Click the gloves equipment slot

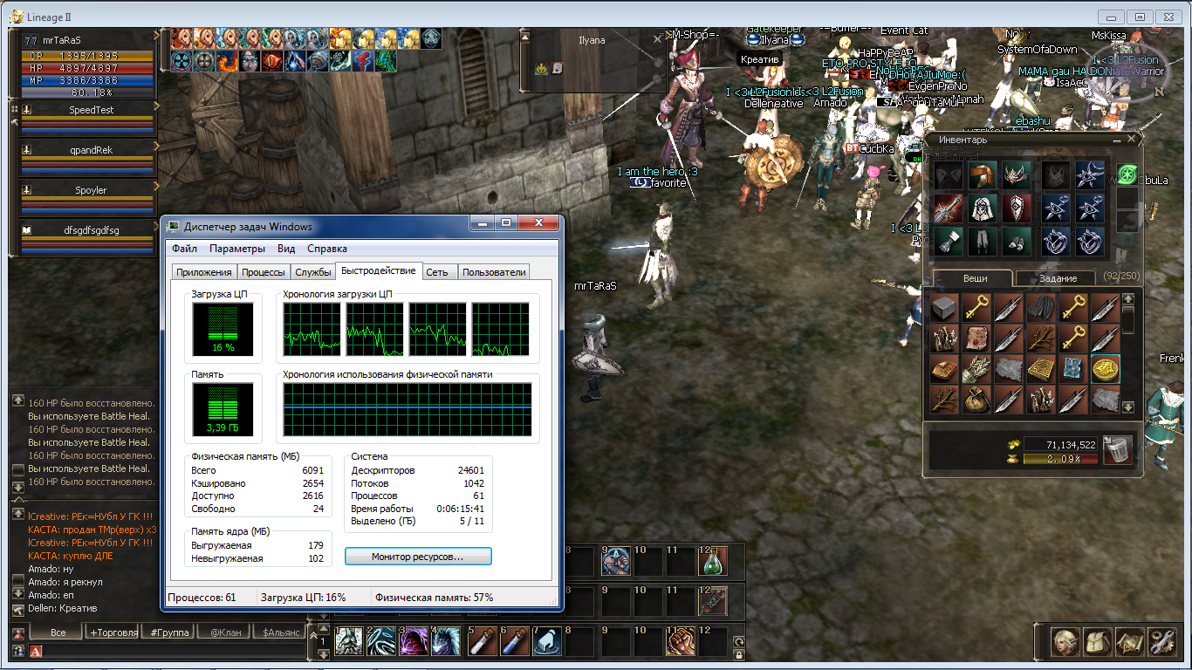(x=949, y=242)
